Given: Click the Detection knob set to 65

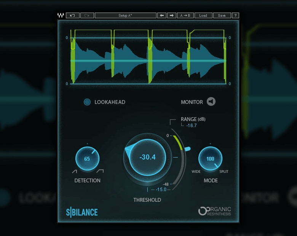Looking at the screenshot, I should click(x=87, y=158).
